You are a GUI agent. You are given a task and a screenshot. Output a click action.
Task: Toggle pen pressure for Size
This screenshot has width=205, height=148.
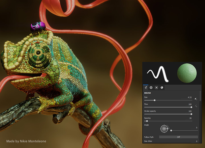(x=196, y=99)
